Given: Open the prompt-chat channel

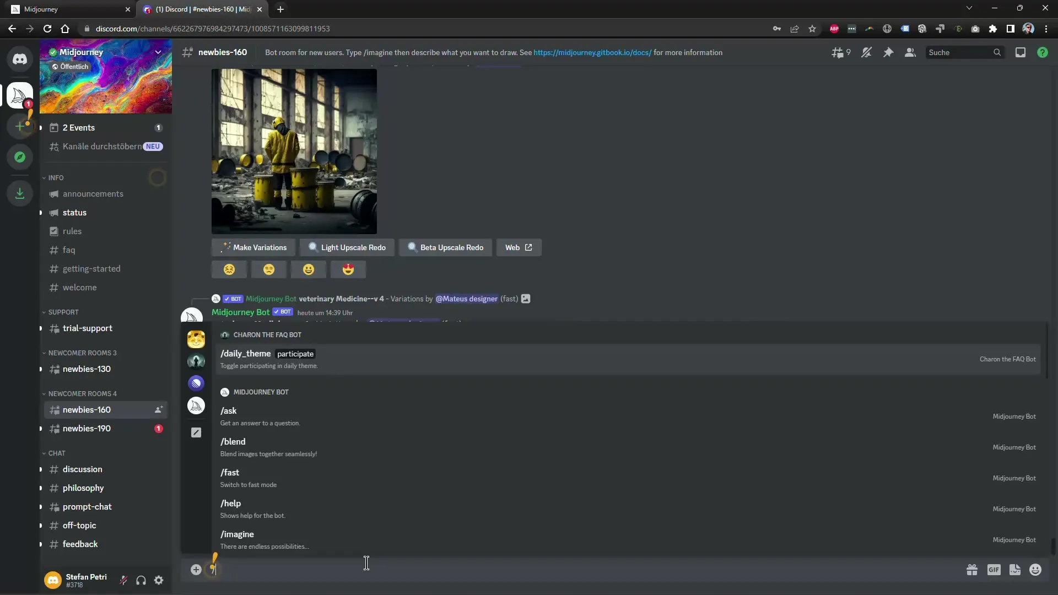Looking at the screenshot, I should point(87,506).
